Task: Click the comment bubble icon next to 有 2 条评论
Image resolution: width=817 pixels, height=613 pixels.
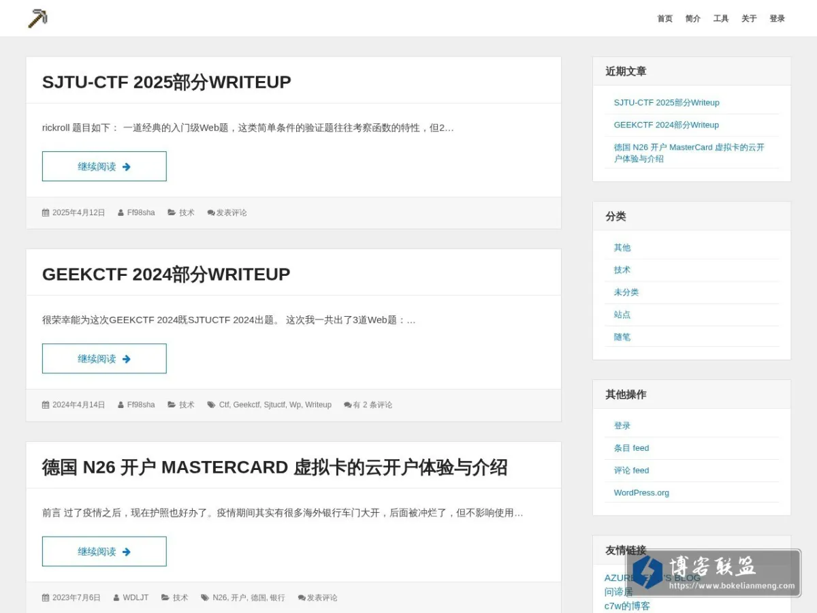Action: click(x=348, y=405)
